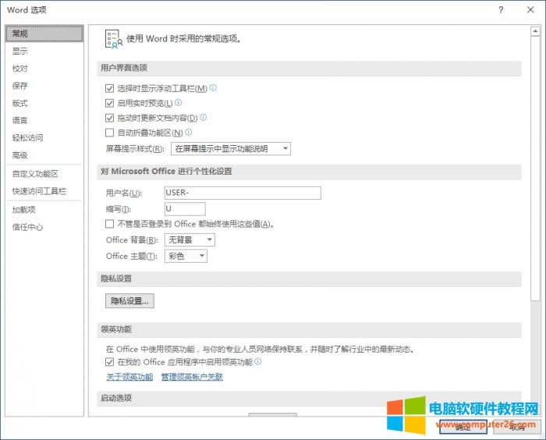Click the 隐私设置... button
The height and width of the screenshot is (440, 546).
click(129, 301)
